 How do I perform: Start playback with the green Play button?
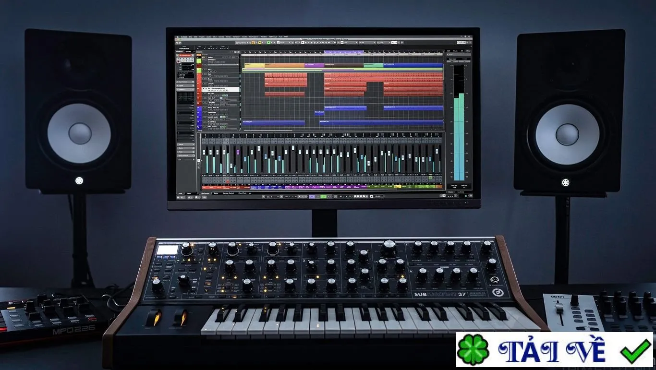(323, 196)
